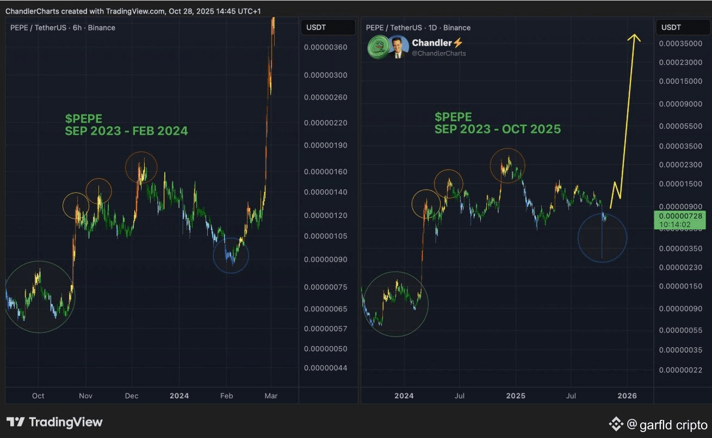Open the PEPE / TetherUS 1D symbol title

(418, 28)
